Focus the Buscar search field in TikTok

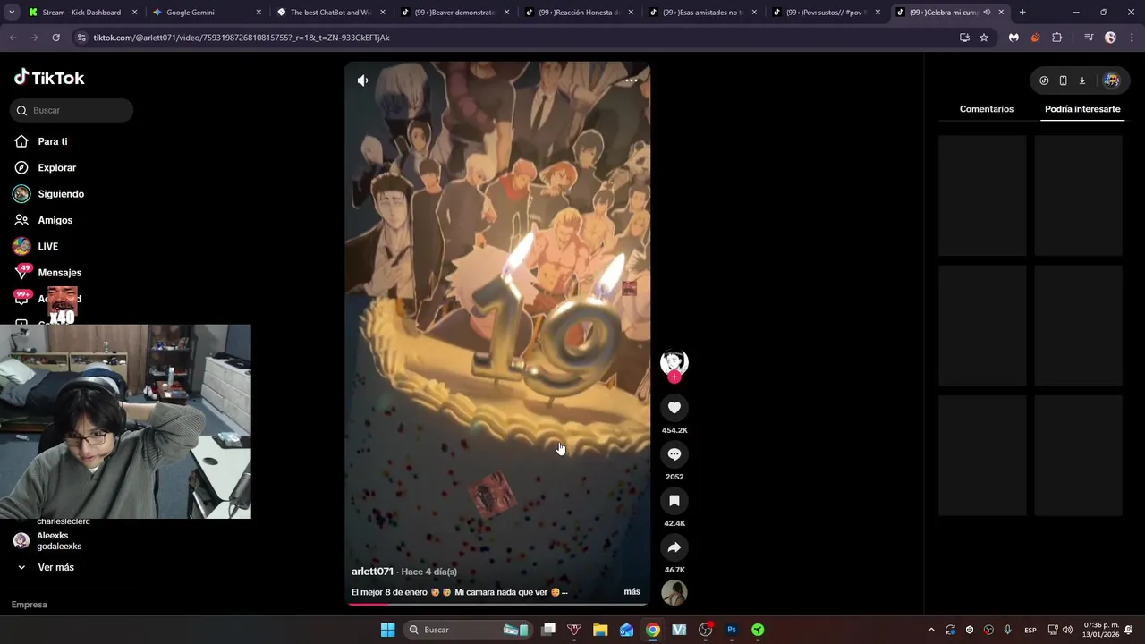pos(72,110)
